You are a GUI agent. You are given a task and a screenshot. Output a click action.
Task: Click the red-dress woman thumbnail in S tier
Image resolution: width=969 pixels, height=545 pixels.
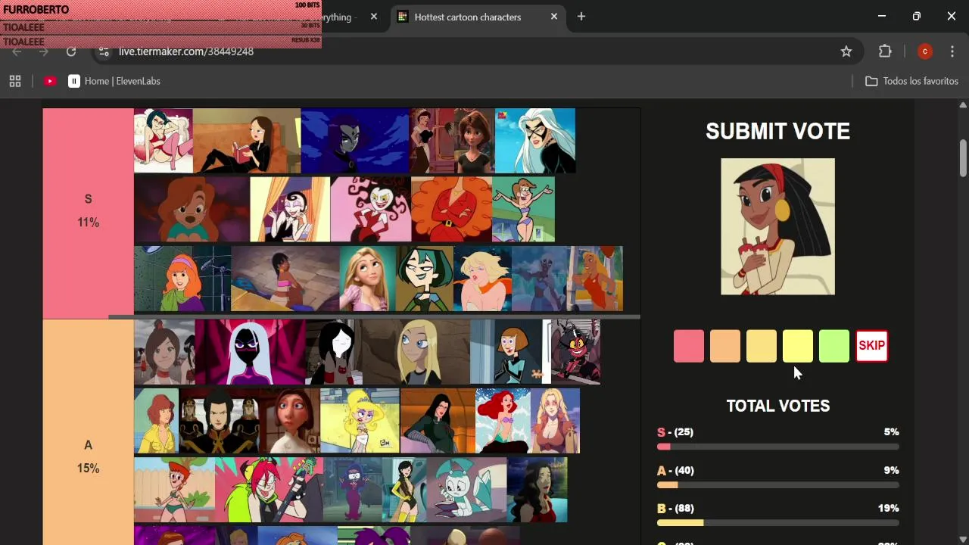click(451, 210)
